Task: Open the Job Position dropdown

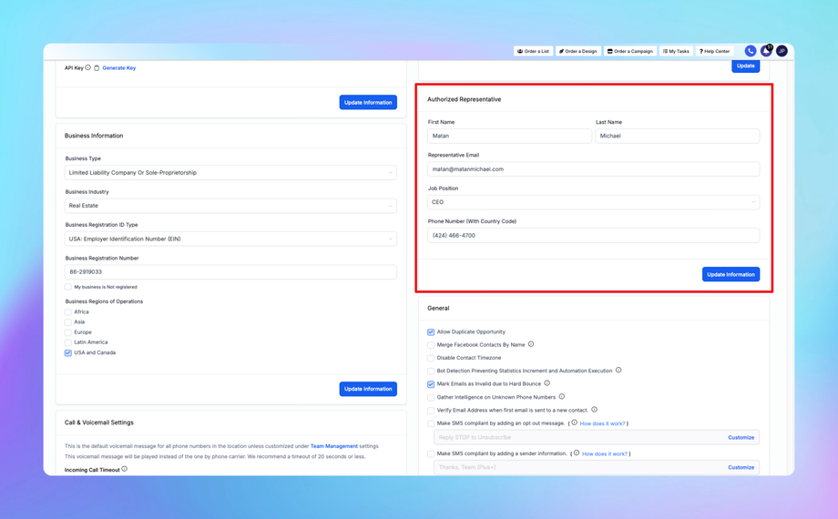Action: click(x=593, y=202)
